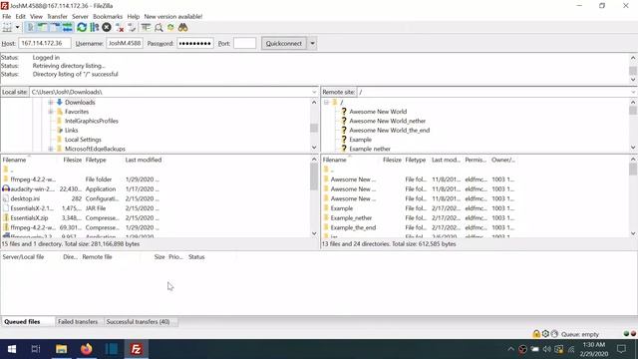
Task: Open the Site Manager icon
Action: tap(7, 27)
